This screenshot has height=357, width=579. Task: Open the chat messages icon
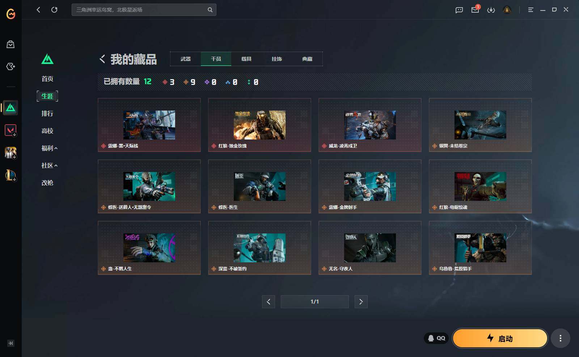459,10
